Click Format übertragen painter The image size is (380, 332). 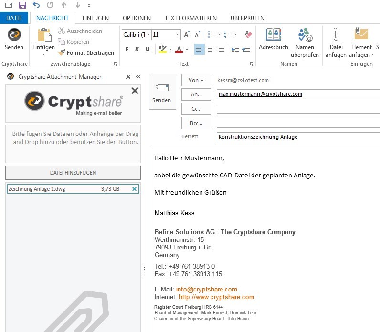click(x=86, y=53)
